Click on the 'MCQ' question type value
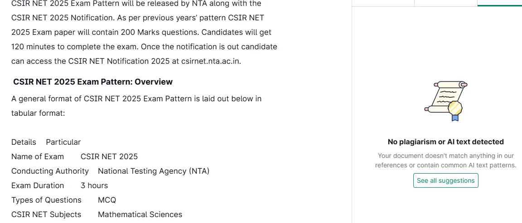This screenshot has height=223, width=522. click(107, 200)
